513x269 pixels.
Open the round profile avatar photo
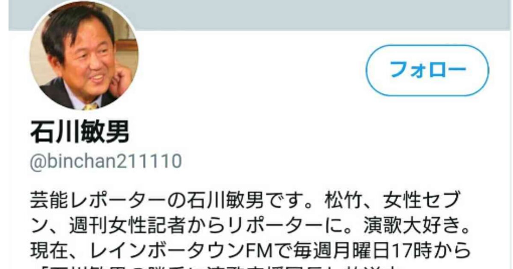(84, 56)
